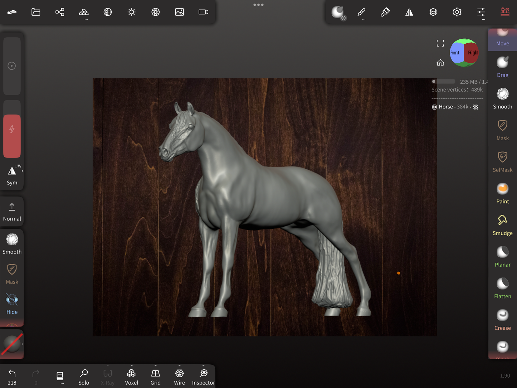Open the camera settings menu

click(203, 12)
